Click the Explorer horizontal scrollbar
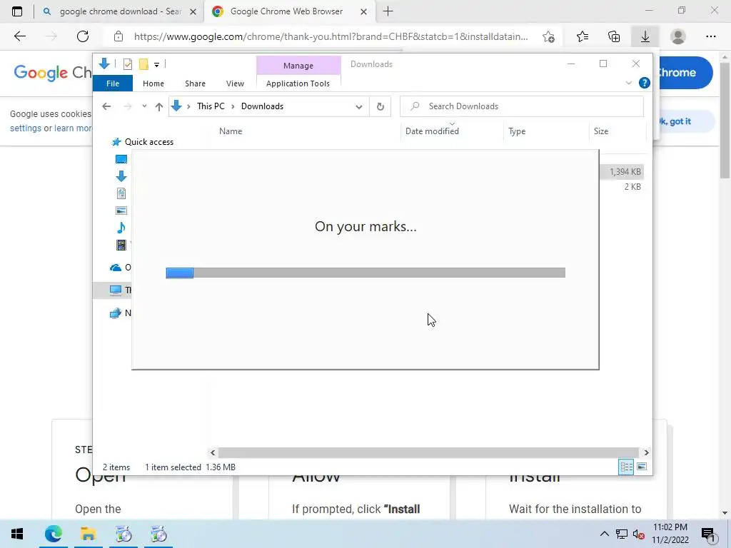This screenshot has height=548, width=731. click(x=428, y=452)
